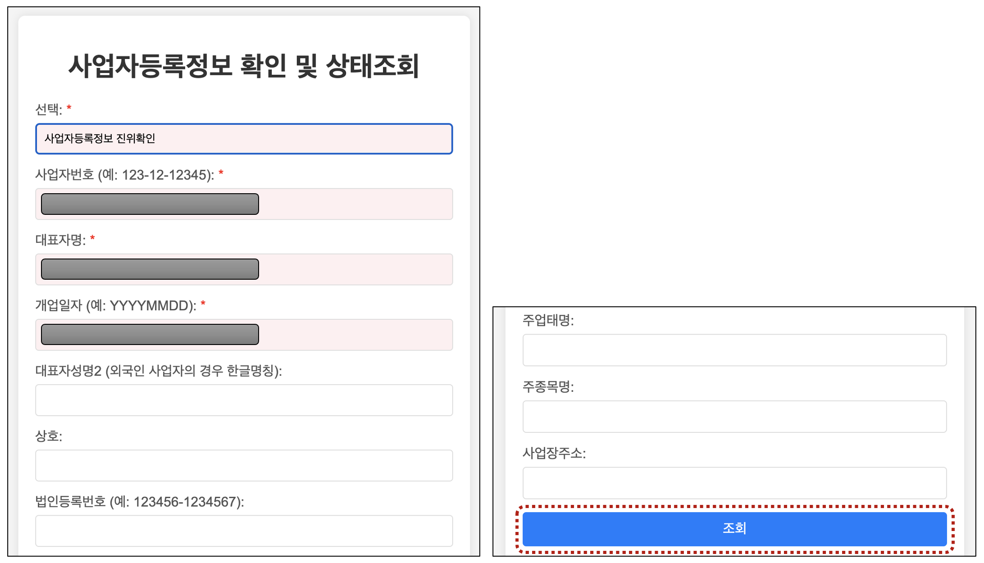
Task: Select the 주업태명 input field
Action: 734,350
